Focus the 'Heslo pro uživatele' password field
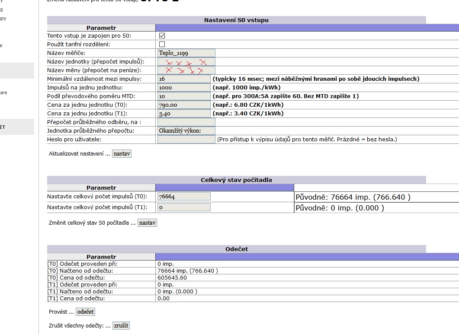Viewport: 459px width, 334px height. tap(186, 140)
